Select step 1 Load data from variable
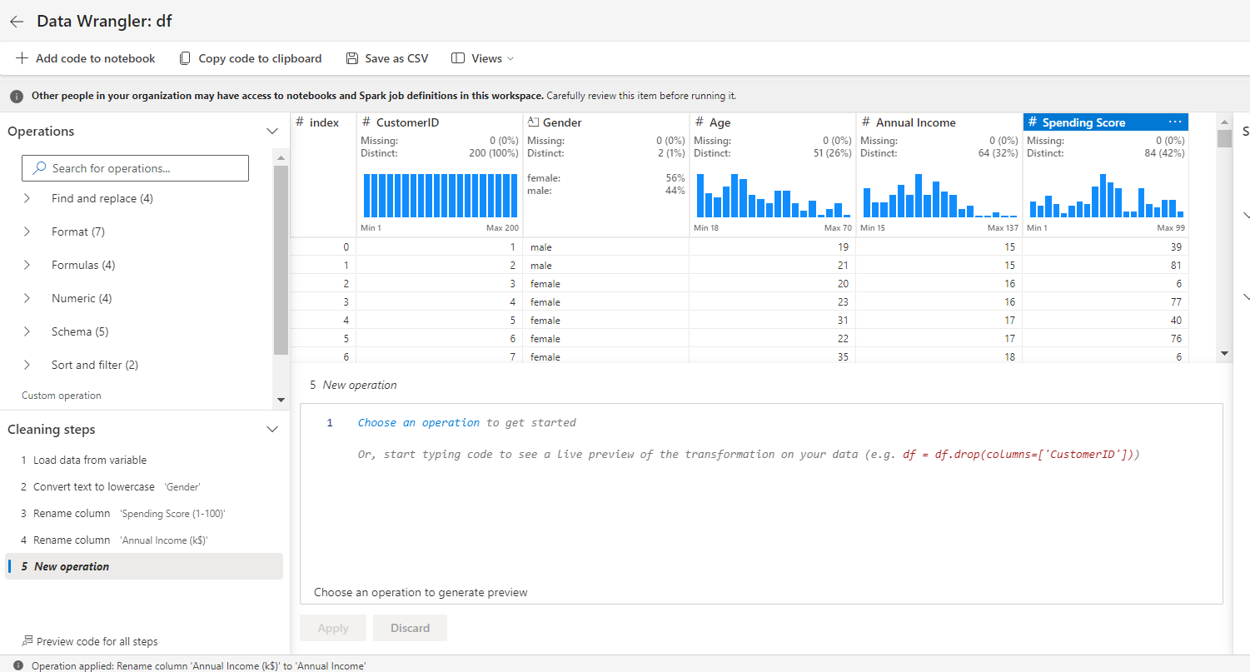This screenshot has height=672, width=1250. point(143,460)
